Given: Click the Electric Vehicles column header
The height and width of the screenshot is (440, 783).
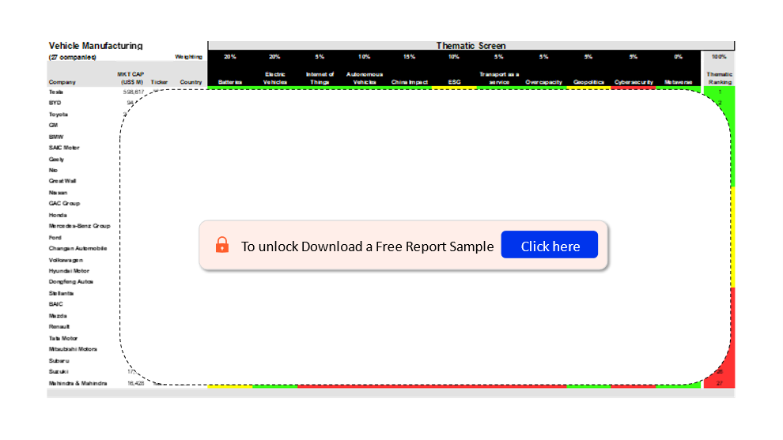Looking at the screenshot, I should (x=275, y=78).
